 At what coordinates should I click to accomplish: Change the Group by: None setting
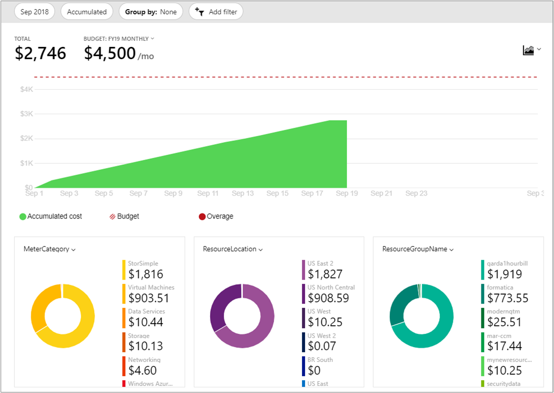pyautogui.click(x=151, y=11)
